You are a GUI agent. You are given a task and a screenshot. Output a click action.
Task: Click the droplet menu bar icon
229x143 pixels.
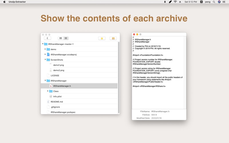coord(165,2)
